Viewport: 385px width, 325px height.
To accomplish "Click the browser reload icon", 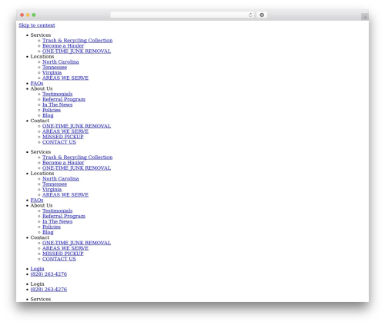I will (x=250, y=15).
